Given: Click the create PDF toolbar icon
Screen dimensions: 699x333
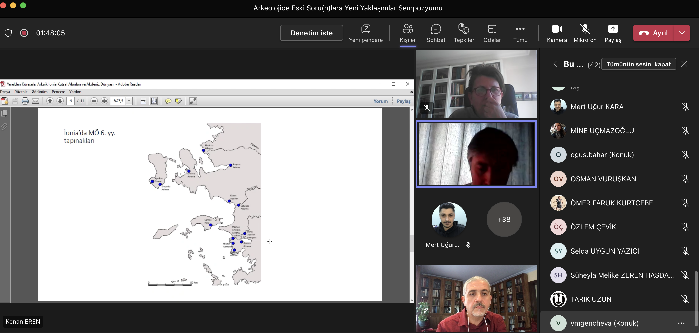Looking at the screenshot, I should pos(5,101).
